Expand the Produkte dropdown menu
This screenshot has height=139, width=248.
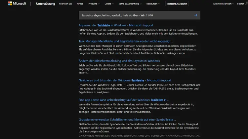point(94,4)
